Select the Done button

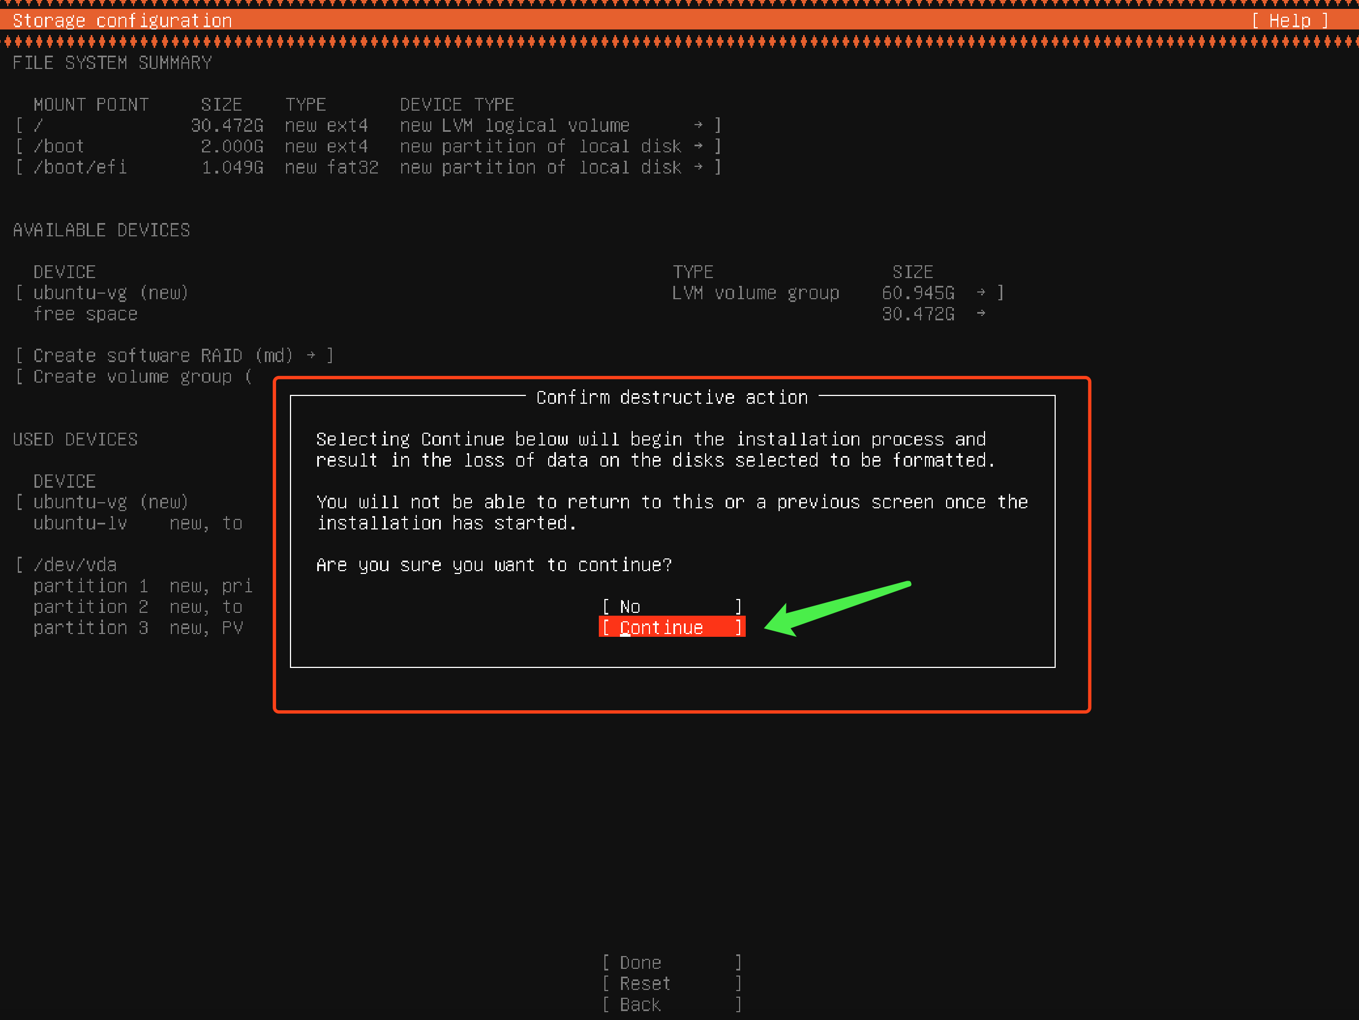672,962
